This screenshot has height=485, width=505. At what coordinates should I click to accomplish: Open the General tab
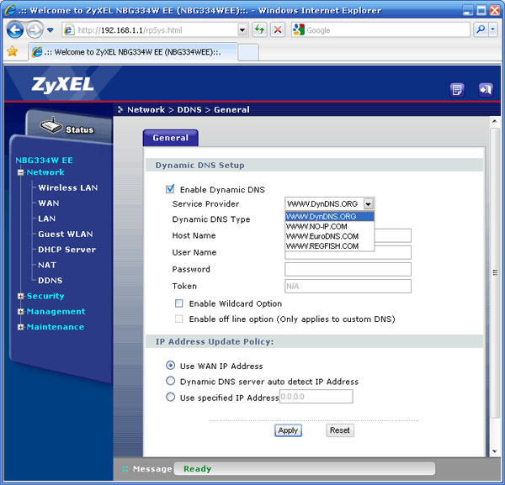pyautogui.click(x=171, y=138)
